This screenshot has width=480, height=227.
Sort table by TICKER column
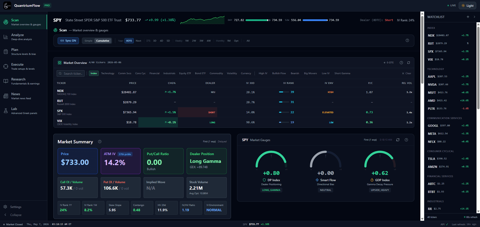point(61,83)
